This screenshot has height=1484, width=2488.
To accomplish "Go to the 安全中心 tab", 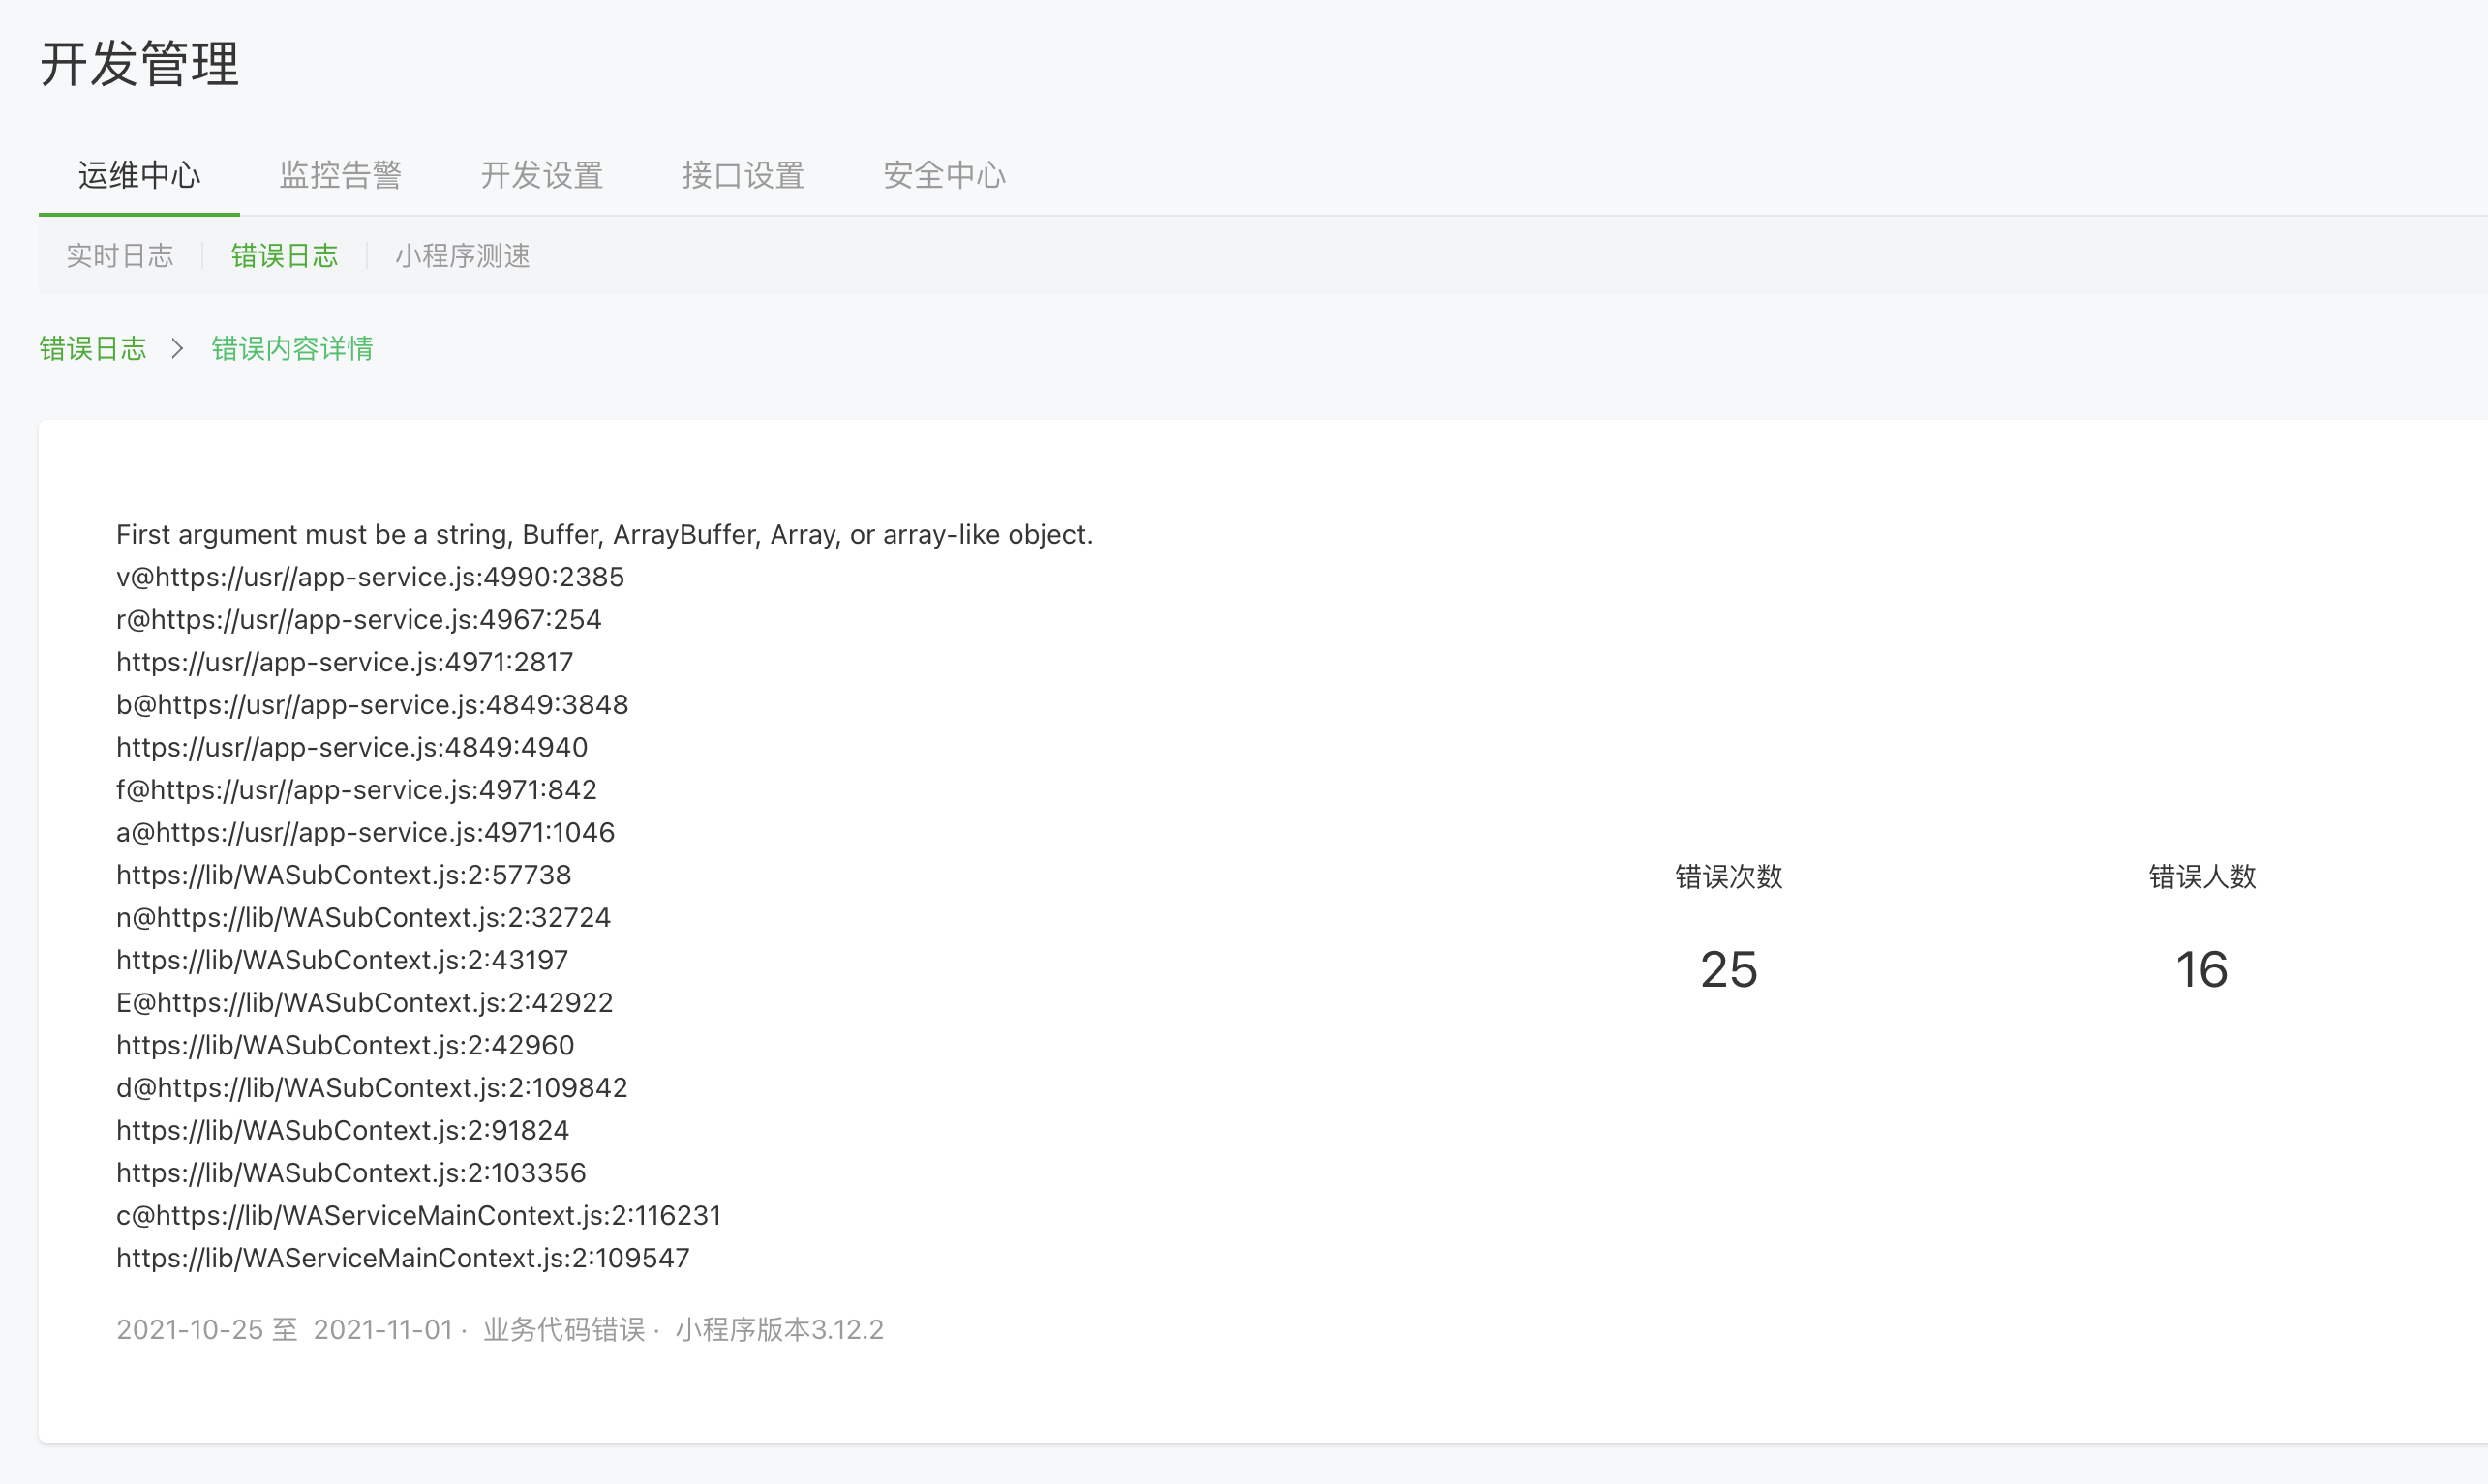I will 943,175.
